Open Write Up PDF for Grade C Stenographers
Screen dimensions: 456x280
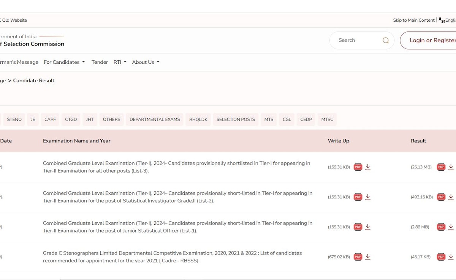pyautogui.click(x=358, y=257)
